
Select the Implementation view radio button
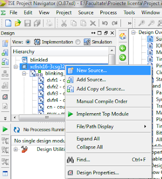28,42
